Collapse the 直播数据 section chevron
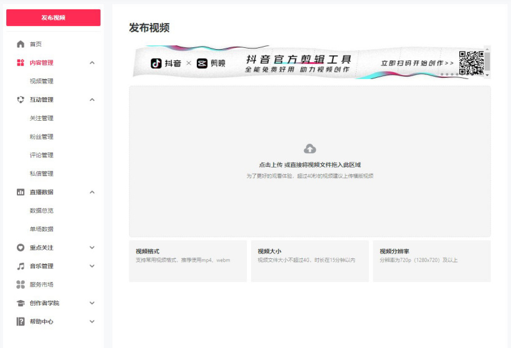 (92, 192)
